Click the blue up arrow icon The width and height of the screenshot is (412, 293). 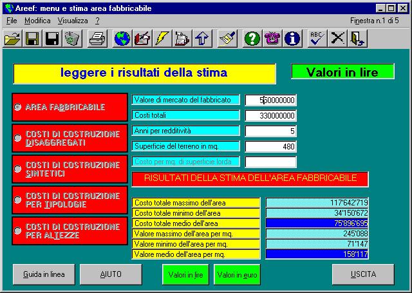201,39
